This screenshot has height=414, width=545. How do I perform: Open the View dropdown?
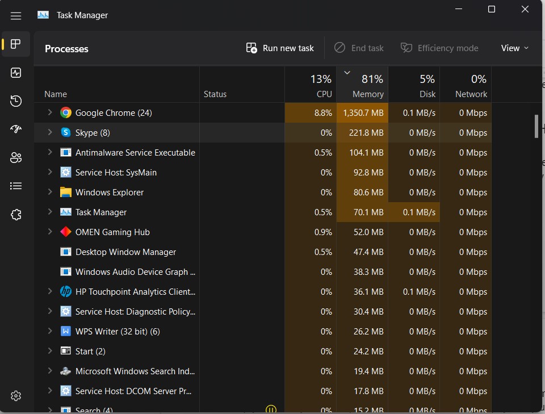click(x=514, y=48)
